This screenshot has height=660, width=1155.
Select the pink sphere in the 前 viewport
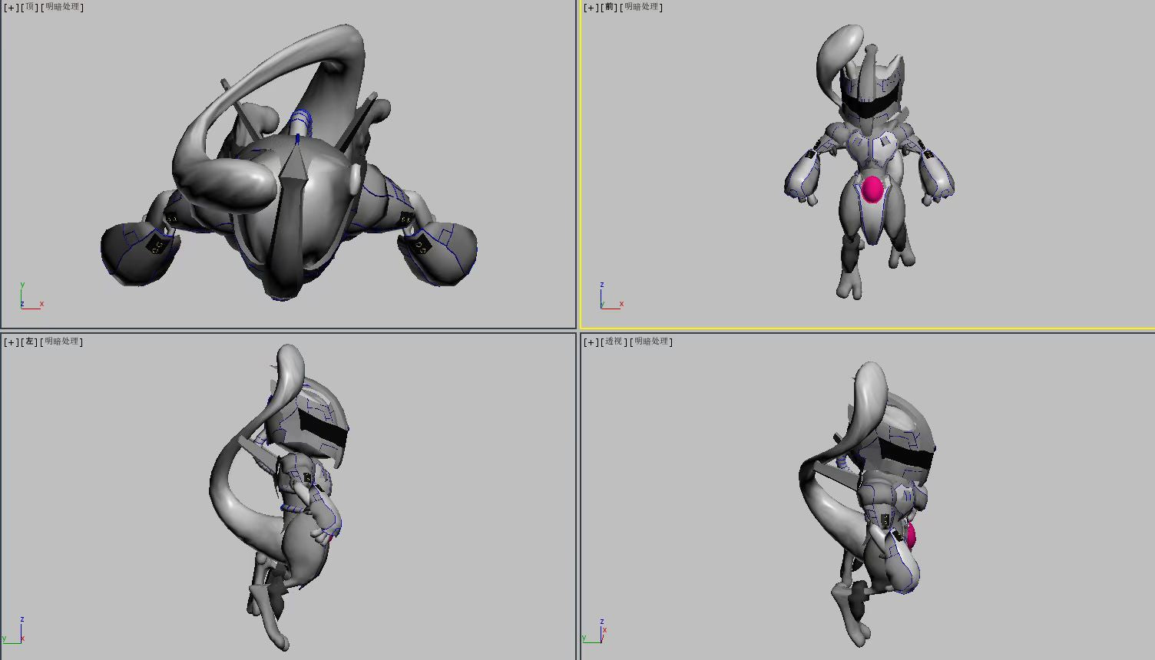pyautogui.click(x=872, y=189)
